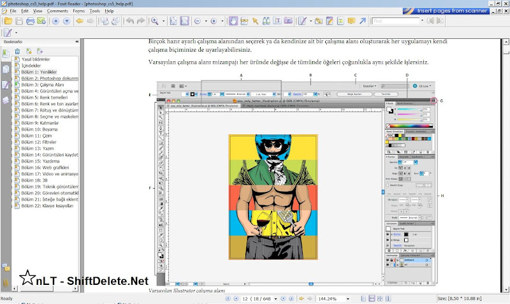Click the Email envelope icon
This screenshot has height=304, width=510.
coord(41,21)
